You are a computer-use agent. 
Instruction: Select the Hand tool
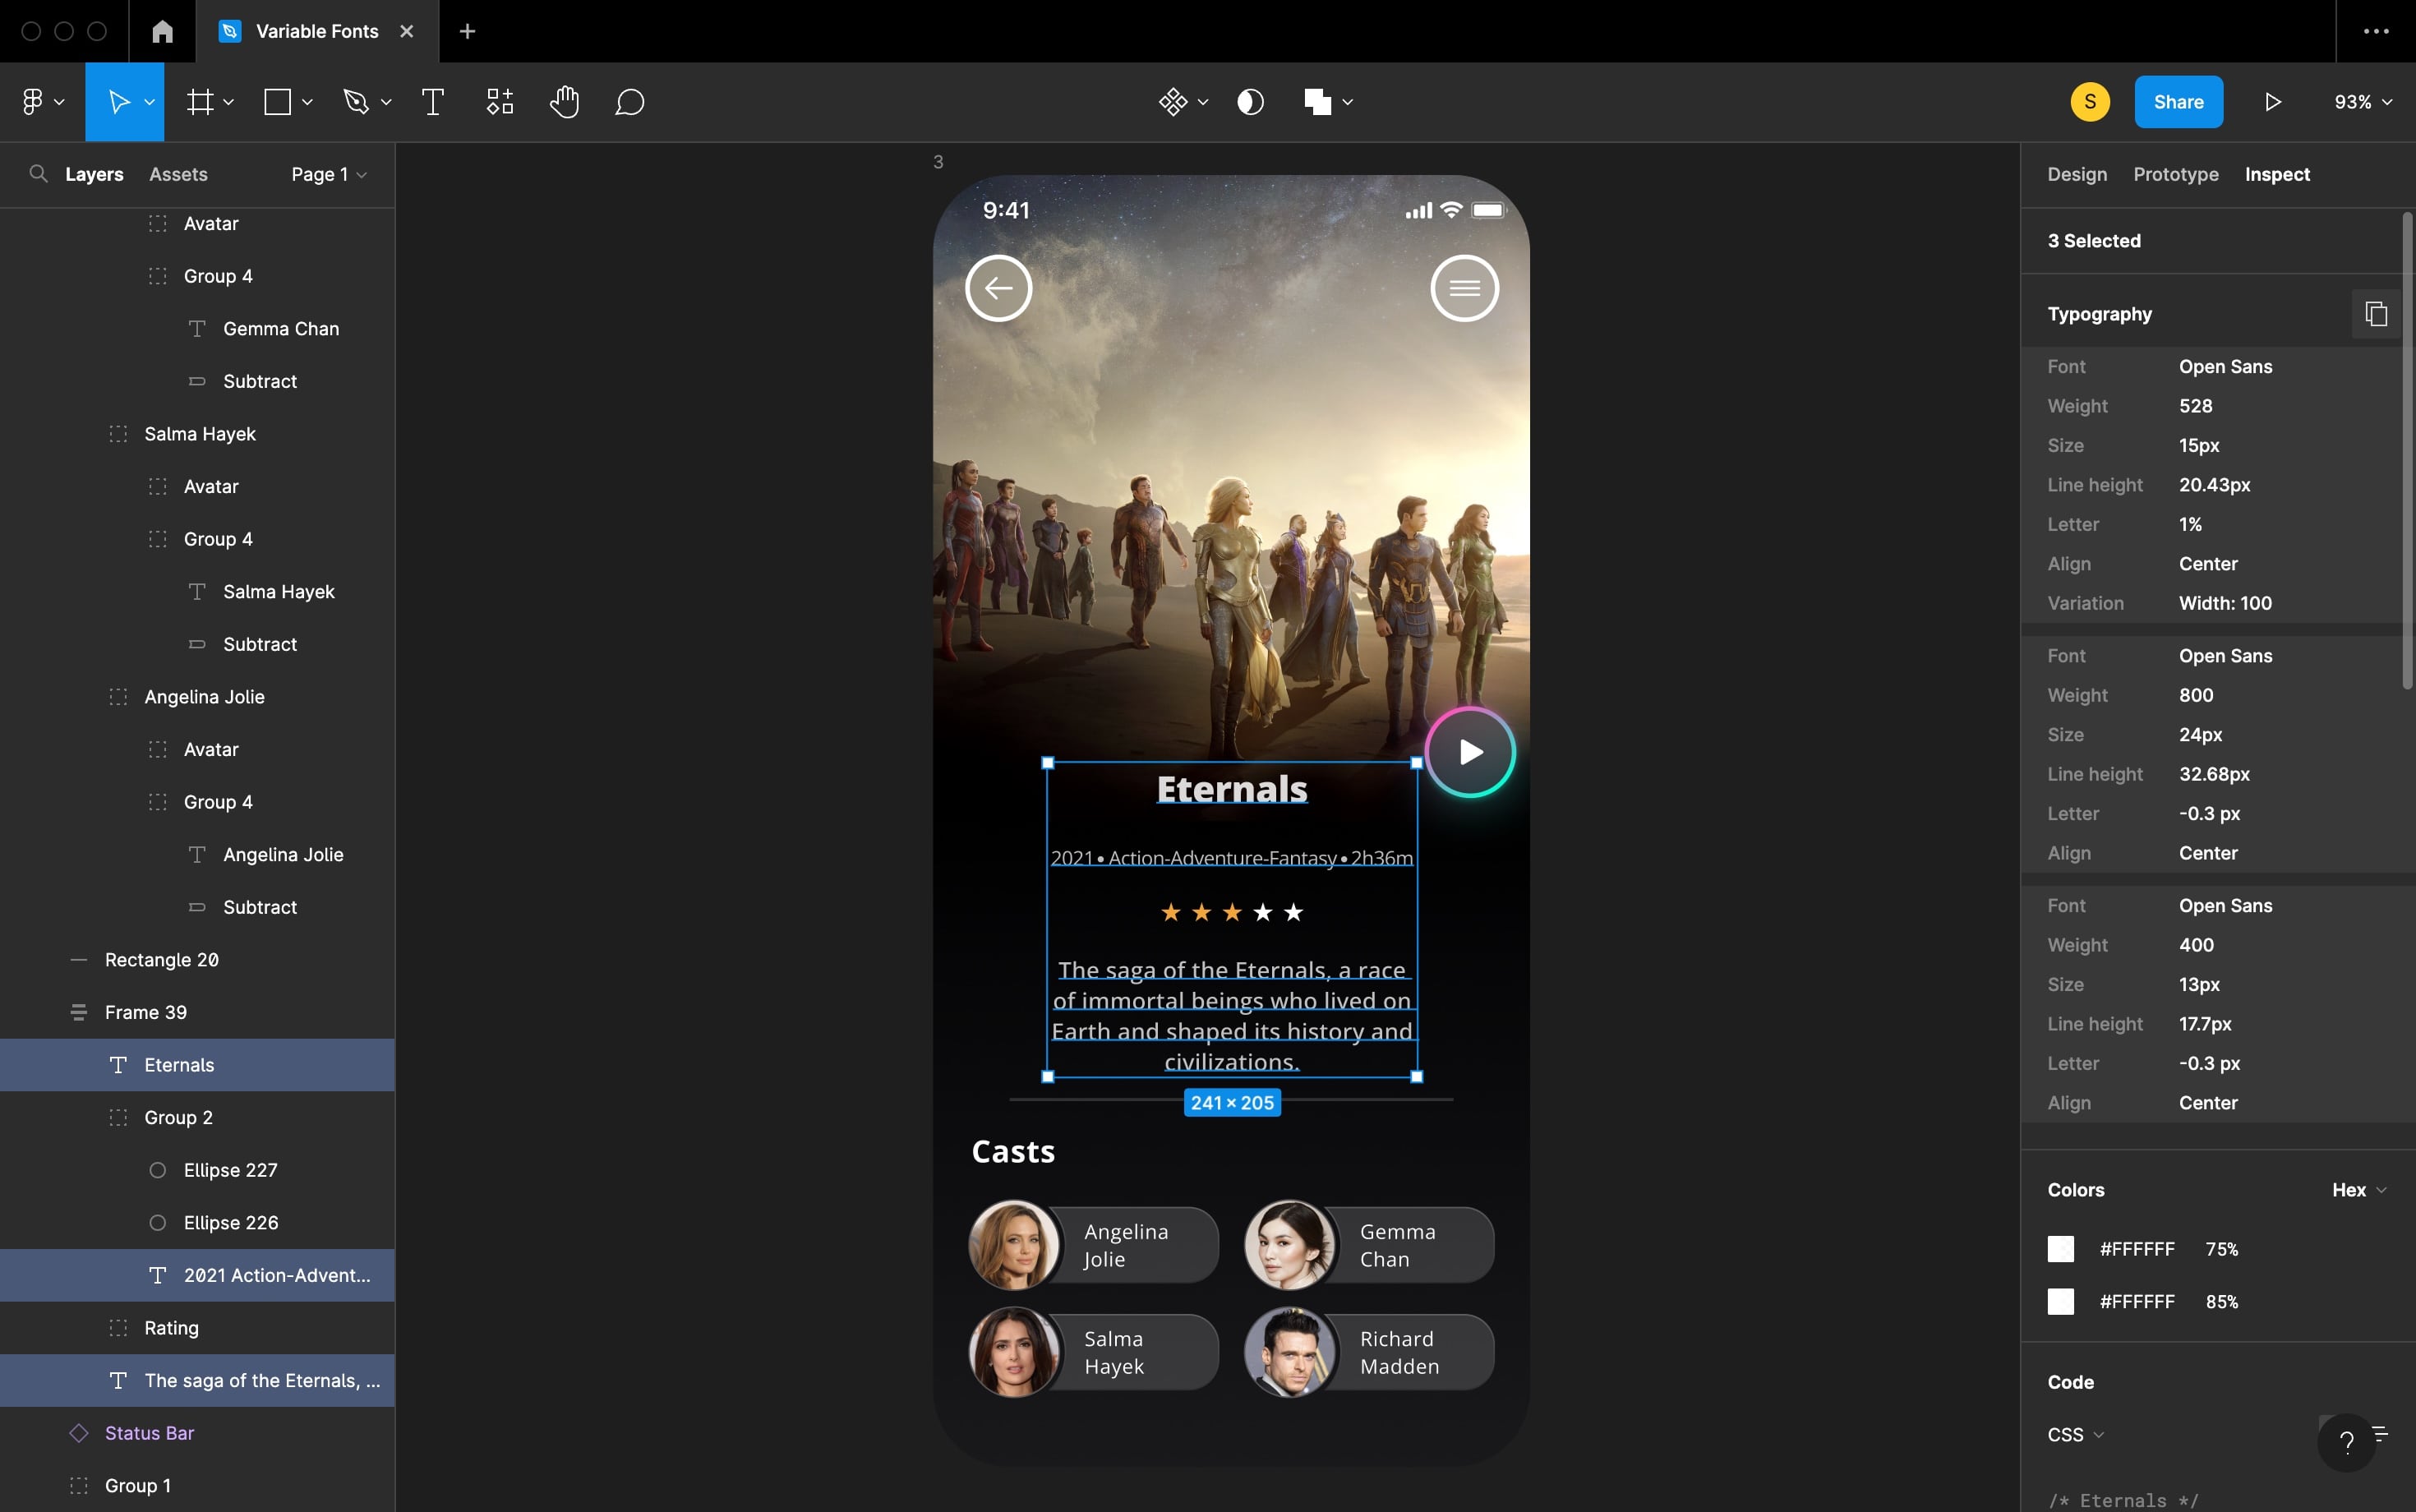click(564, 102)
